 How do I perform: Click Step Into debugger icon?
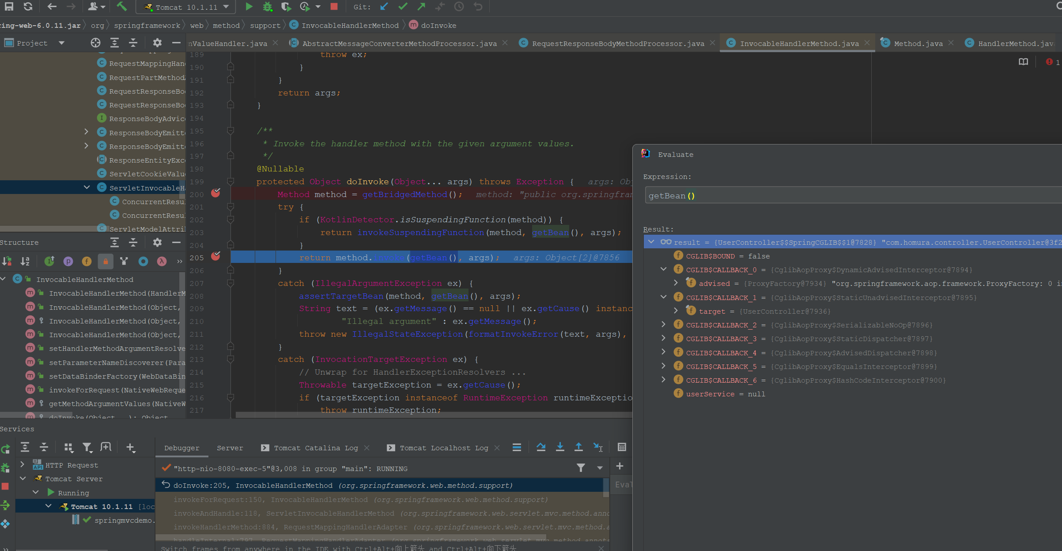coord(560,447)
